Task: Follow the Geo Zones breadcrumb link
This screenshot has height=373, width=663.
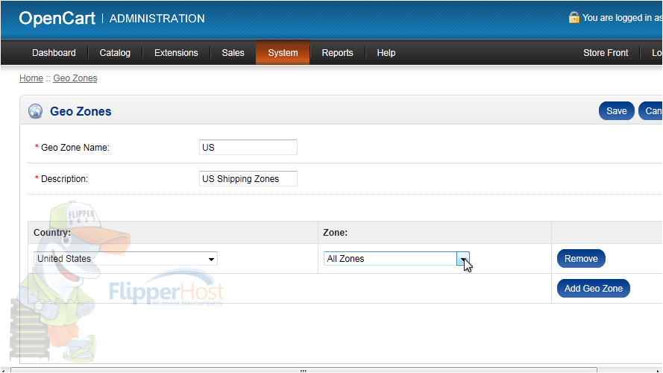Action: click(x=75, y=78)
